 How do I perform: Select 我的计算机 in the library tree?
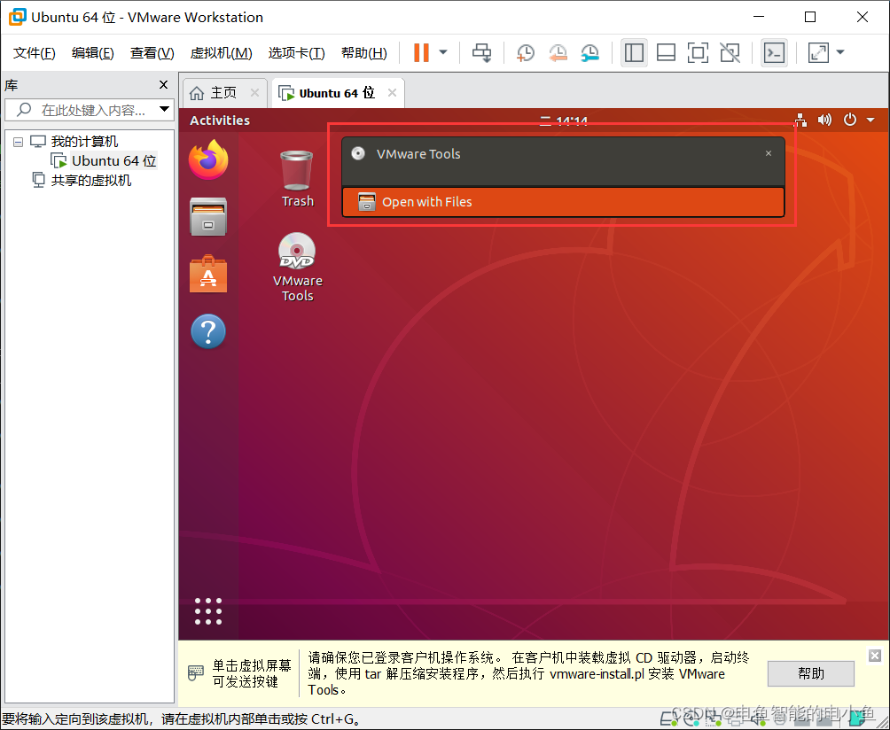[x=84, y=141]
